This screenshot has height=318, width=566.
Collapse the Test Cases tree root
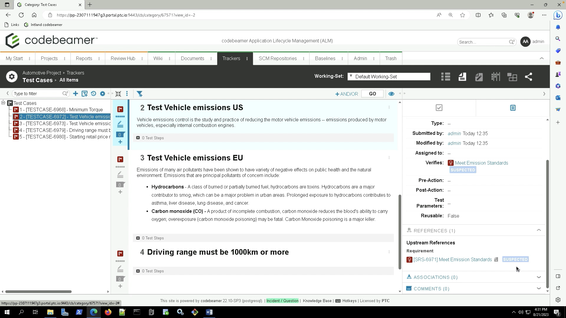point(3,103)
